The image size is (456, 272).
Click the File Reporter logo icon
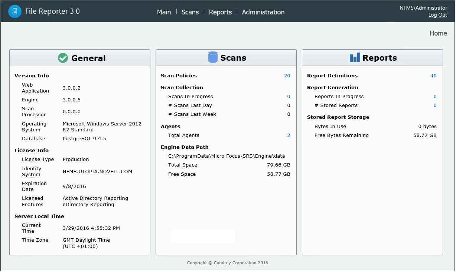click(15, 11)
